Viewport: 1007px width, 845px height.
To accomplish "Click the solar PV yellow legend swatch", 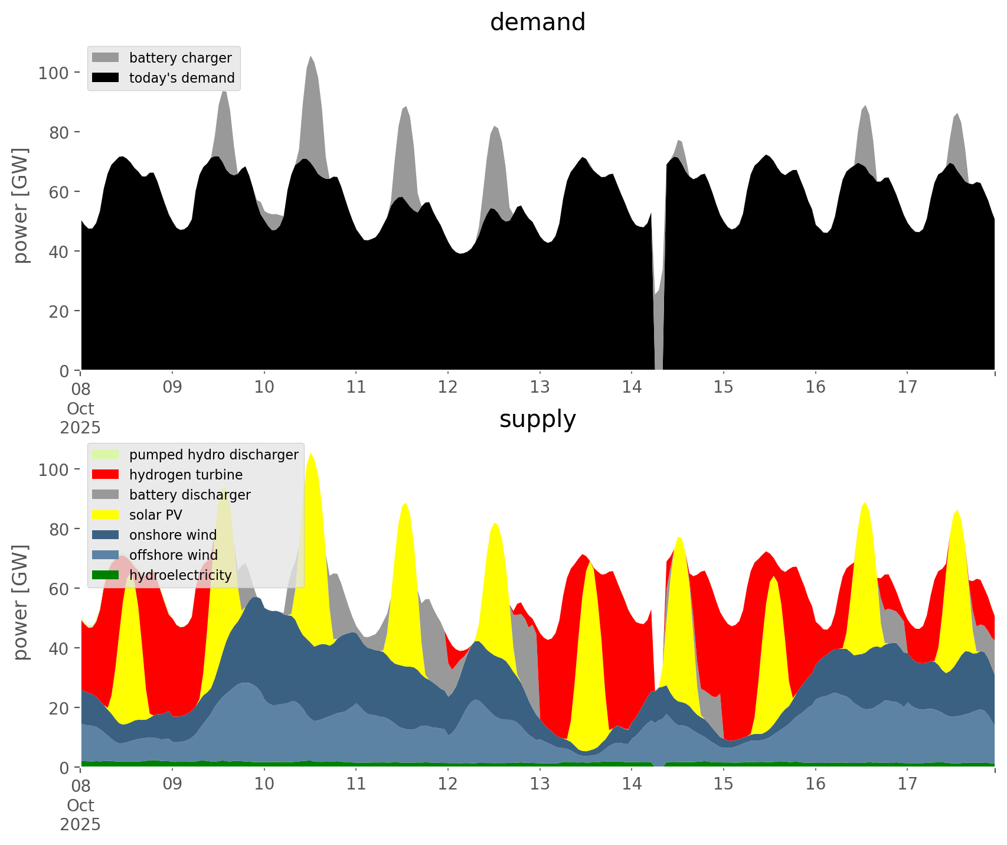I will point(106,515).
